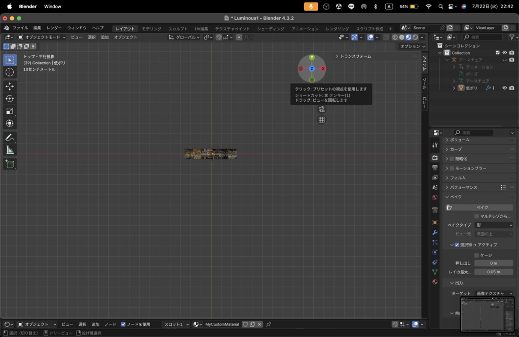Open the ベイクタイプ dropdown showing 影
Viewport: 519px width, 337px height.
point(494,225)
